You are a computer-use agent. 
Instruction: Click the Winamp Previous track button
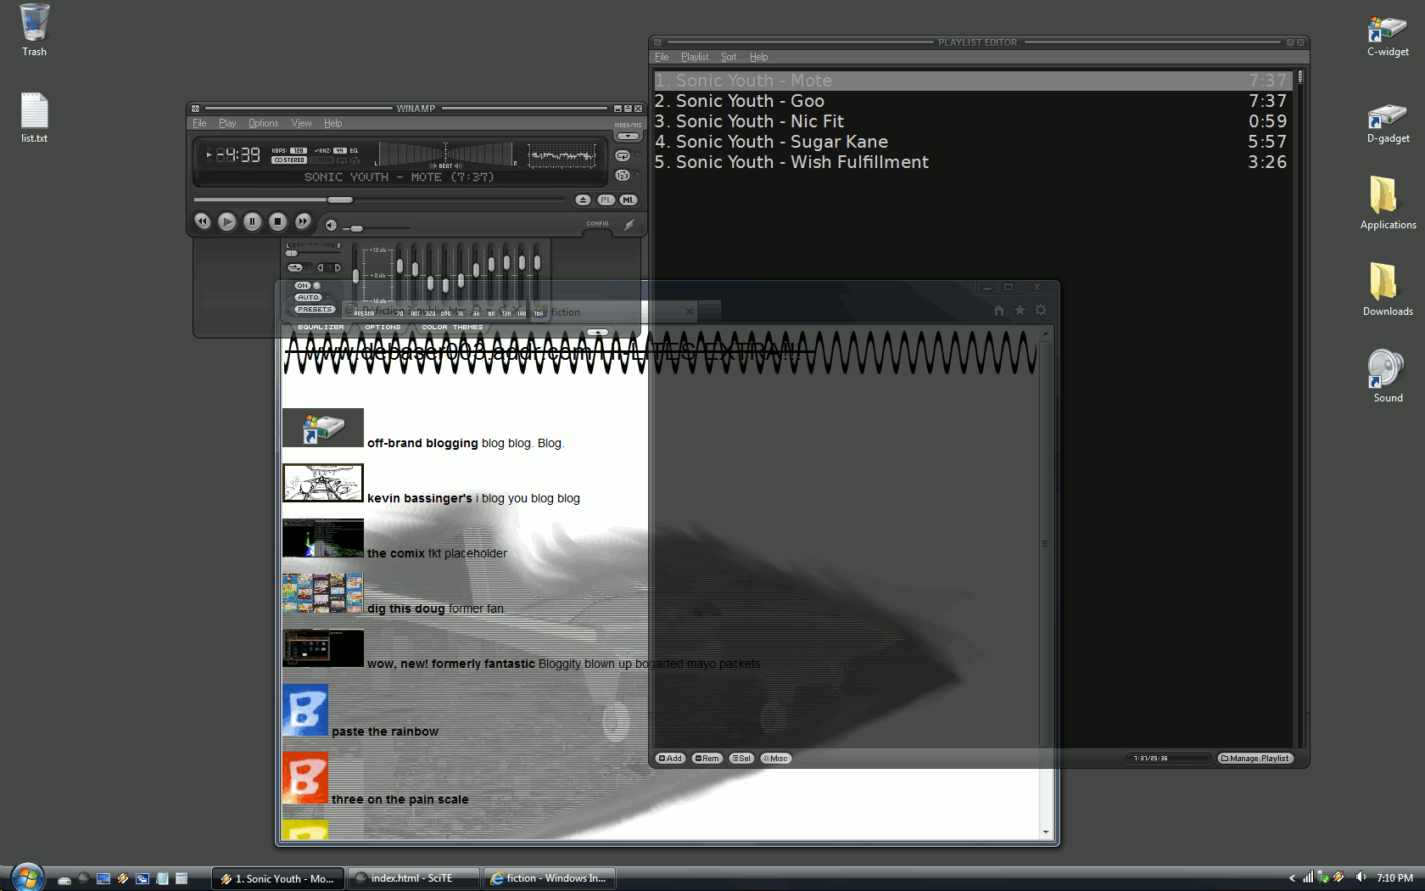coord(202,221)
